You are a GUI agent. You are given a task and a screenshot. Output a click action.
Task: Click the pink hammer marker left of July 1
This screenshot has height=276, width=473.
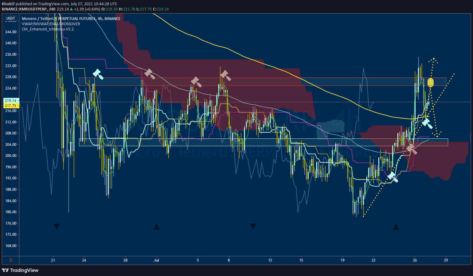(x=149, y=74)
